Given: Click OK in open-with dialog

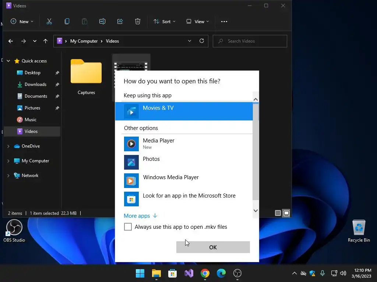Looking at the screenshot, I should click(213, 247).
